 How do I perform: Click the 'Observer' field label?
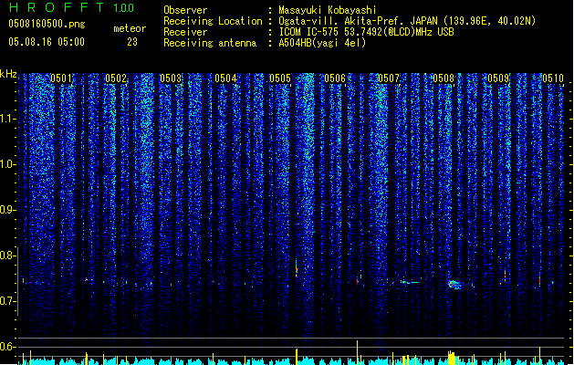coord(185,10)
